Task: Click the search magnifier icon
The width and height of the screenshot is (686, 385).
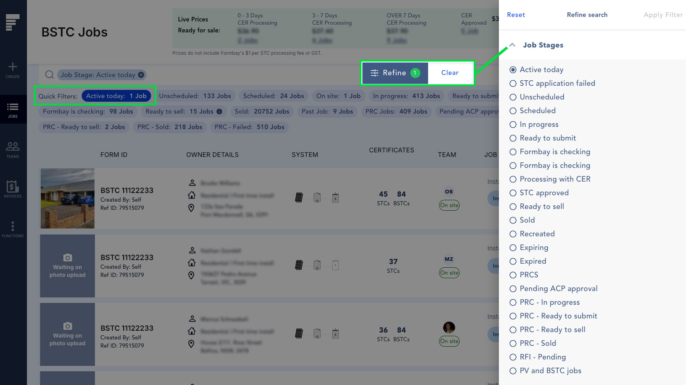Action: tap(49, 75)
